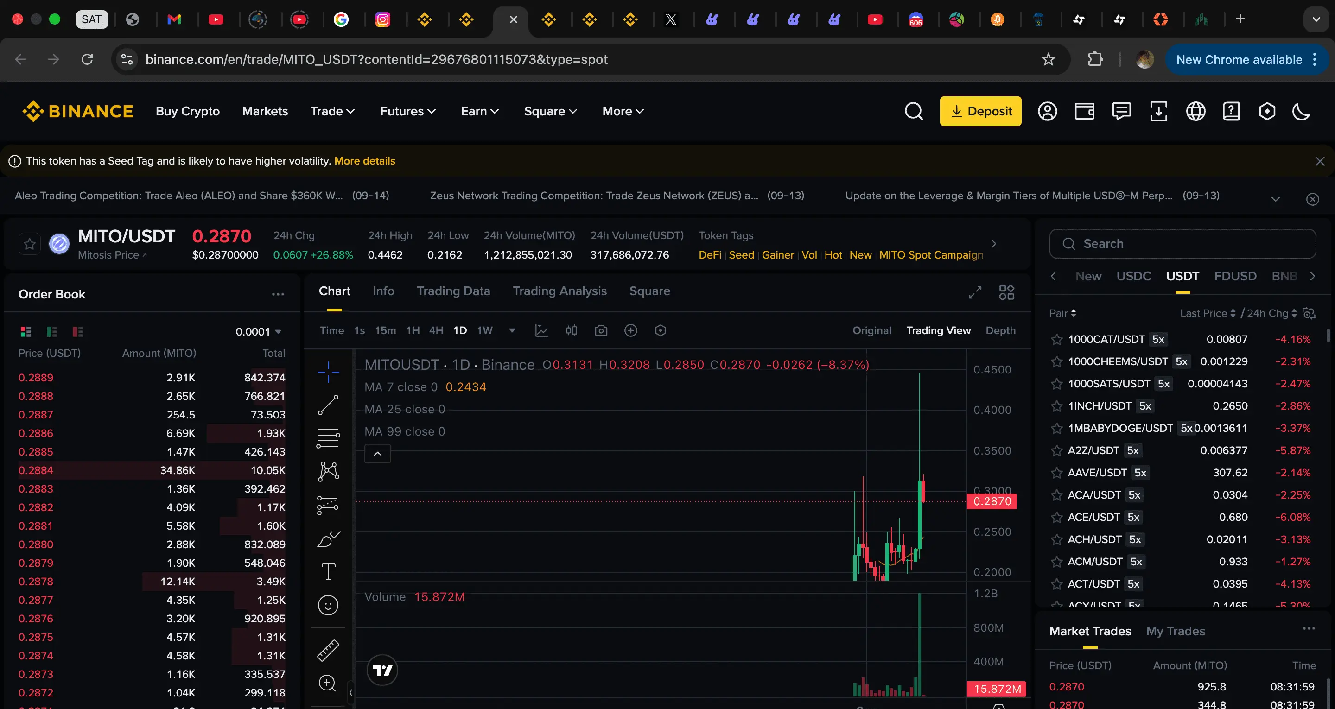Expand the Trade menu dropdown

(332, 111)
